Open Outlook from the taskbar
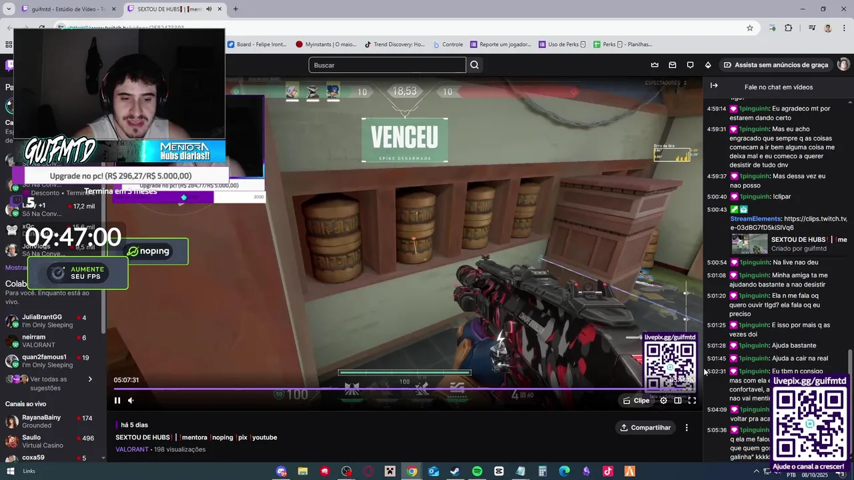The height and width of the screenshot is (480, 854). [x=434, y=471]
